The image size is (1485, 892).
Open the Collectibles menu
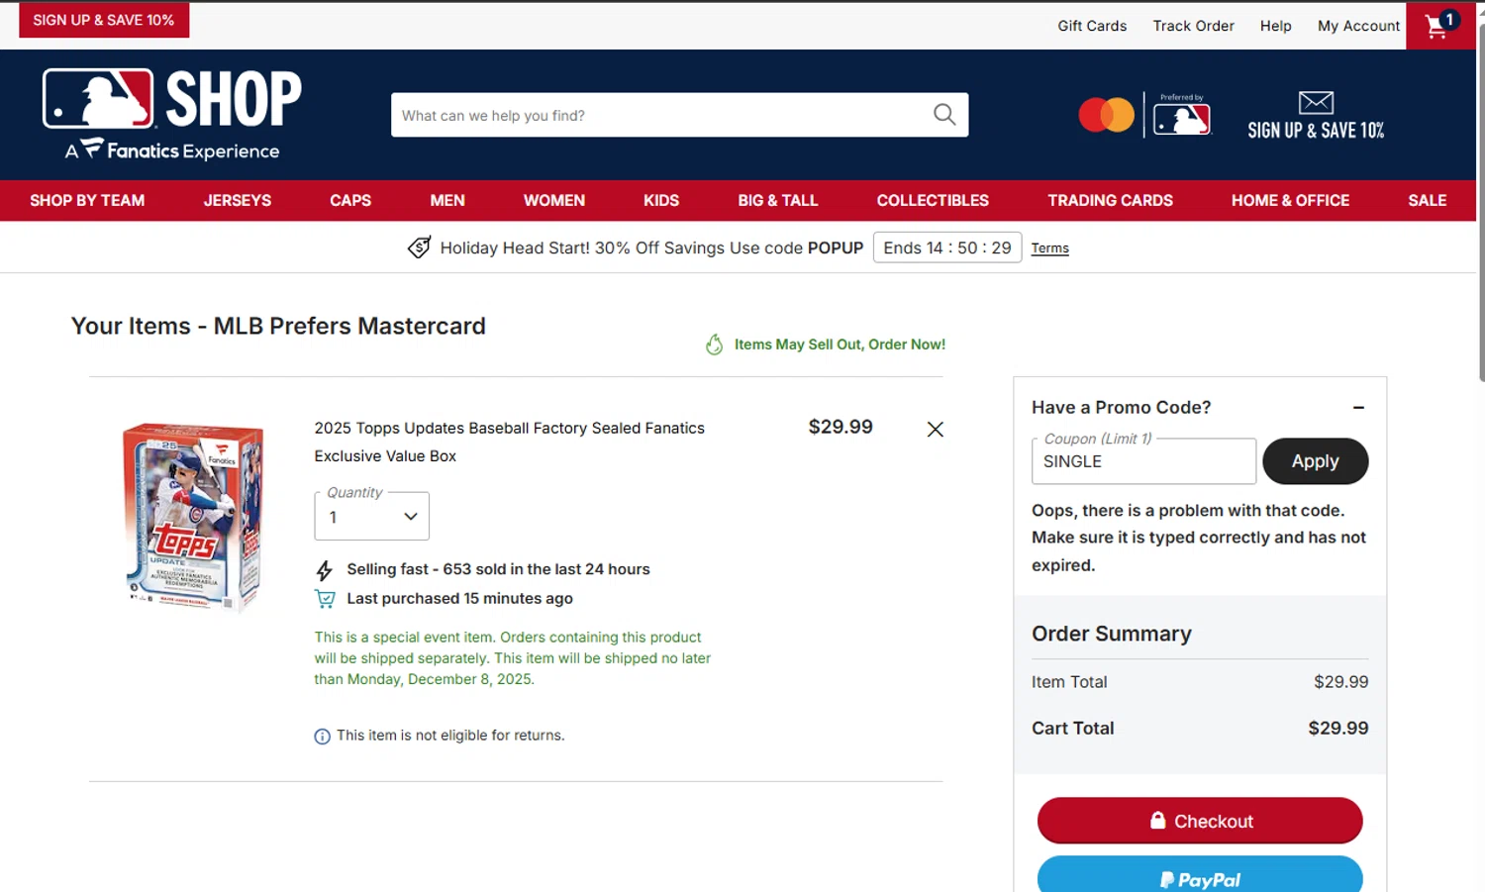[933, 200]
